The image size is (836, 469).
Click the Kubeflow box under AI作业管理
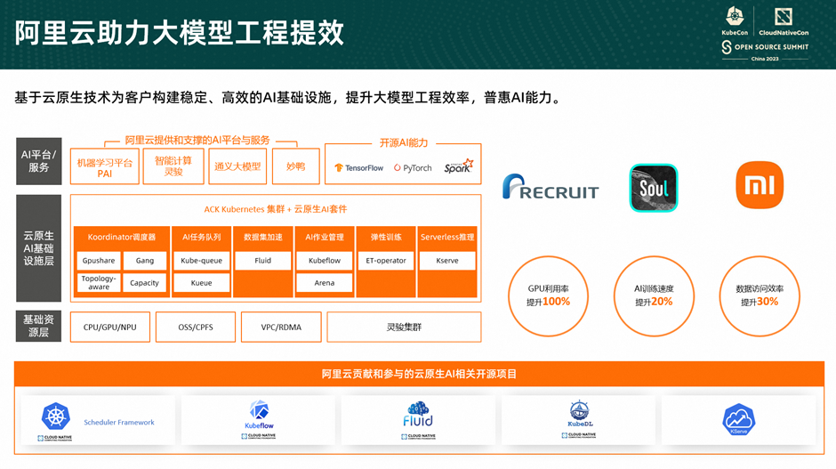click(x=324, y=261)
